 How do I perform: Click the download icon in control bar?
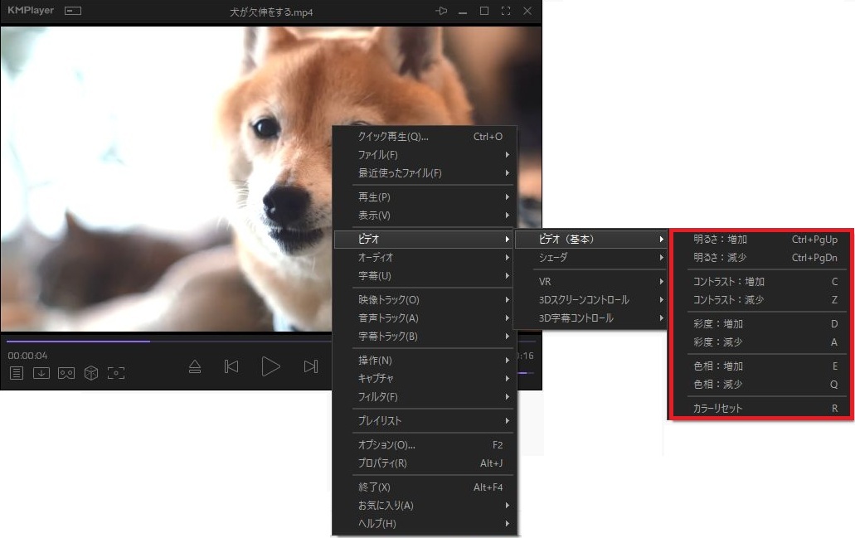coord(41,373)
